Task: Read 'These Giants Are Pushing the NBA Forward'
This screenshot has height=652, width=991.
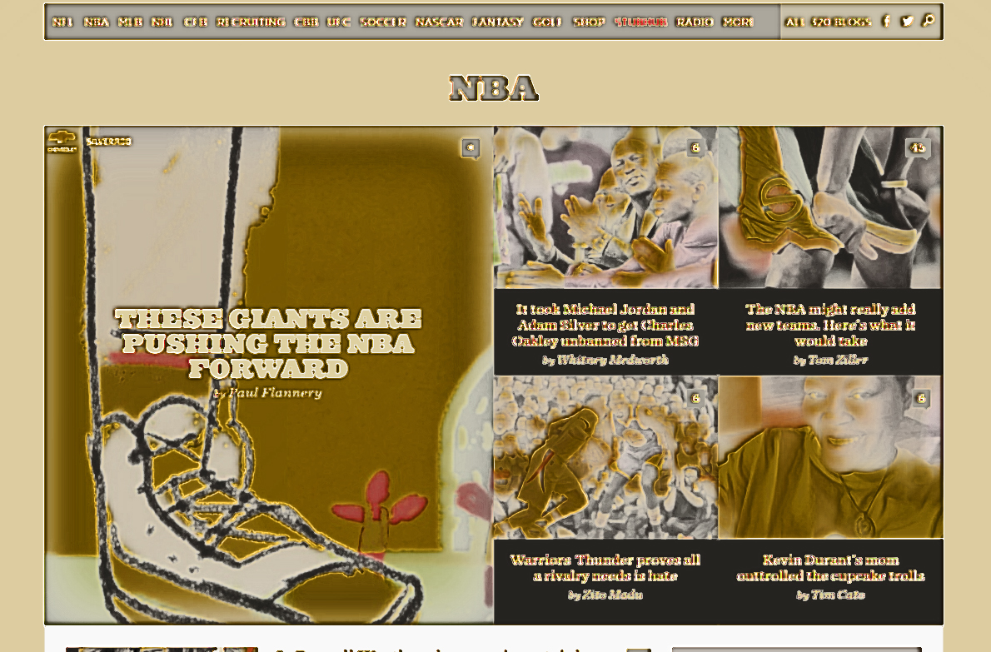Action: [x=269, y=343]
